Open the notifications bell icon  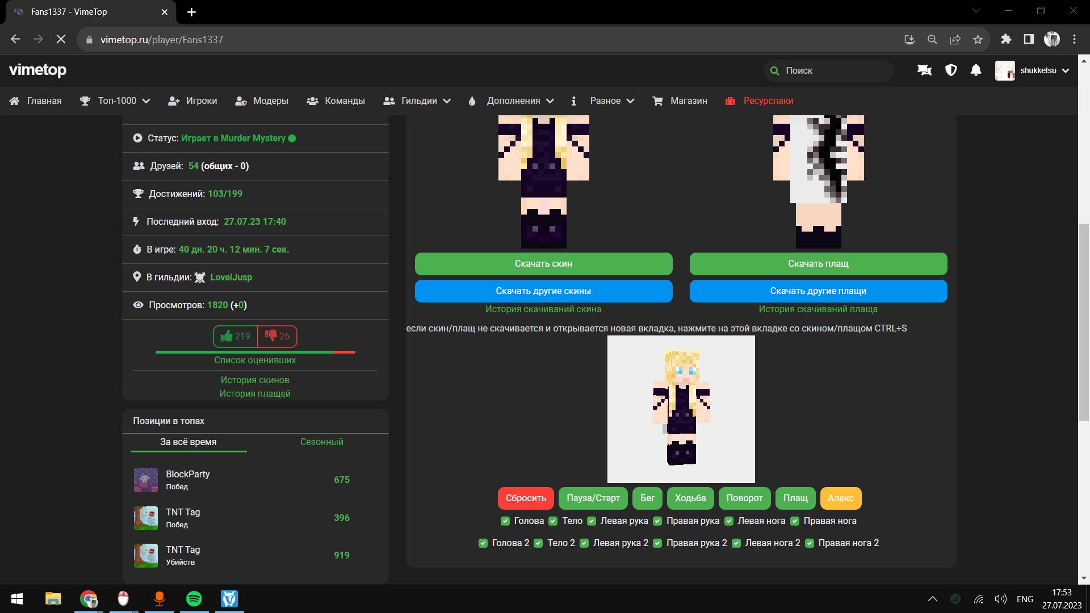pos(976,70)
